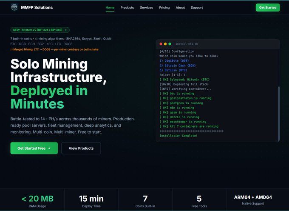Click the '15 min' Deploy Time stat

(x=91, y=201)
